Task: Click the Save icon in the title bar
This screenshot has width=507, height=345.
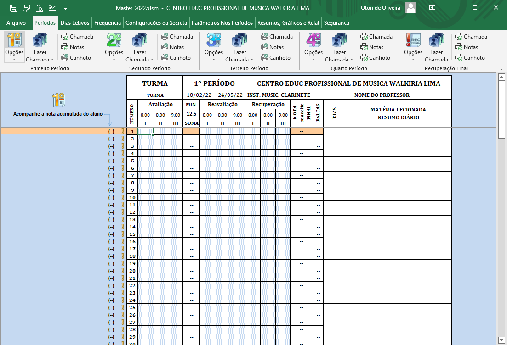Action: [14, 8]
